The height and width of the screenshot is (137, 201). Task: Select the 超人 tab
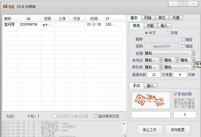pyautogui.click(x=150, y=86)
